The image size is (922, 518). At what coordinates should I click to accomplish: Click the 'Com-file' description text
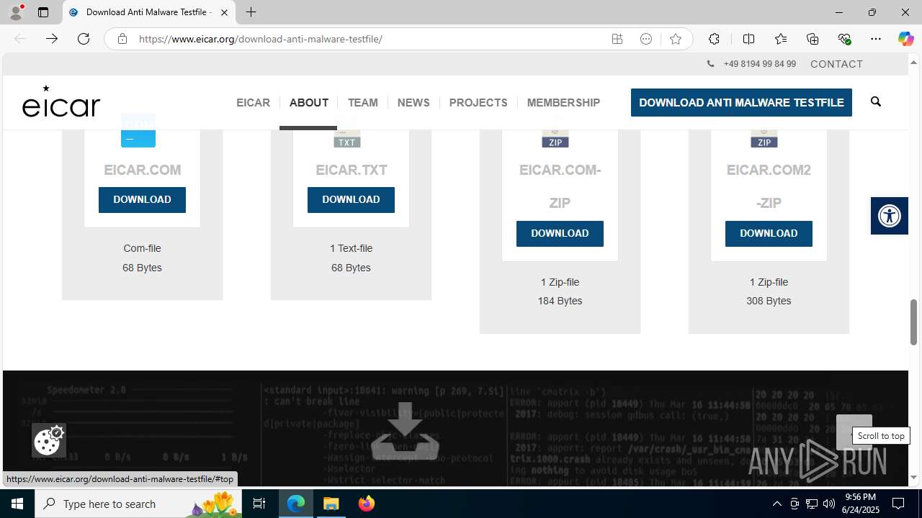coord(142,248)
